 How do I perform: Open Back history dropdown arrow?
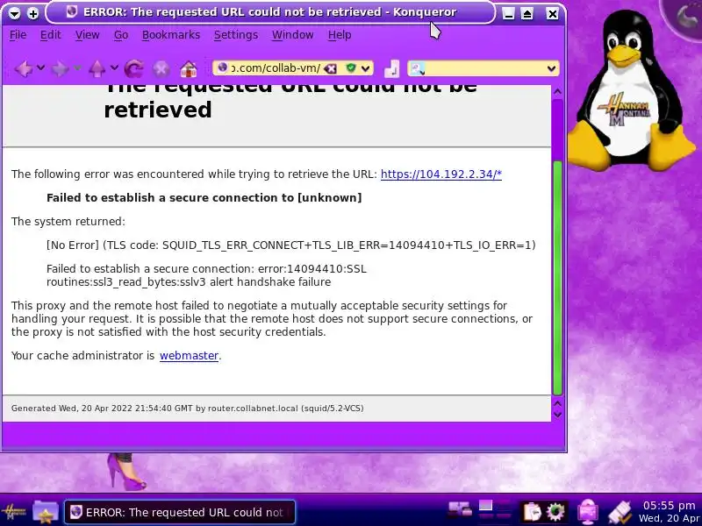pyautogui.click(x=40, y=68)
